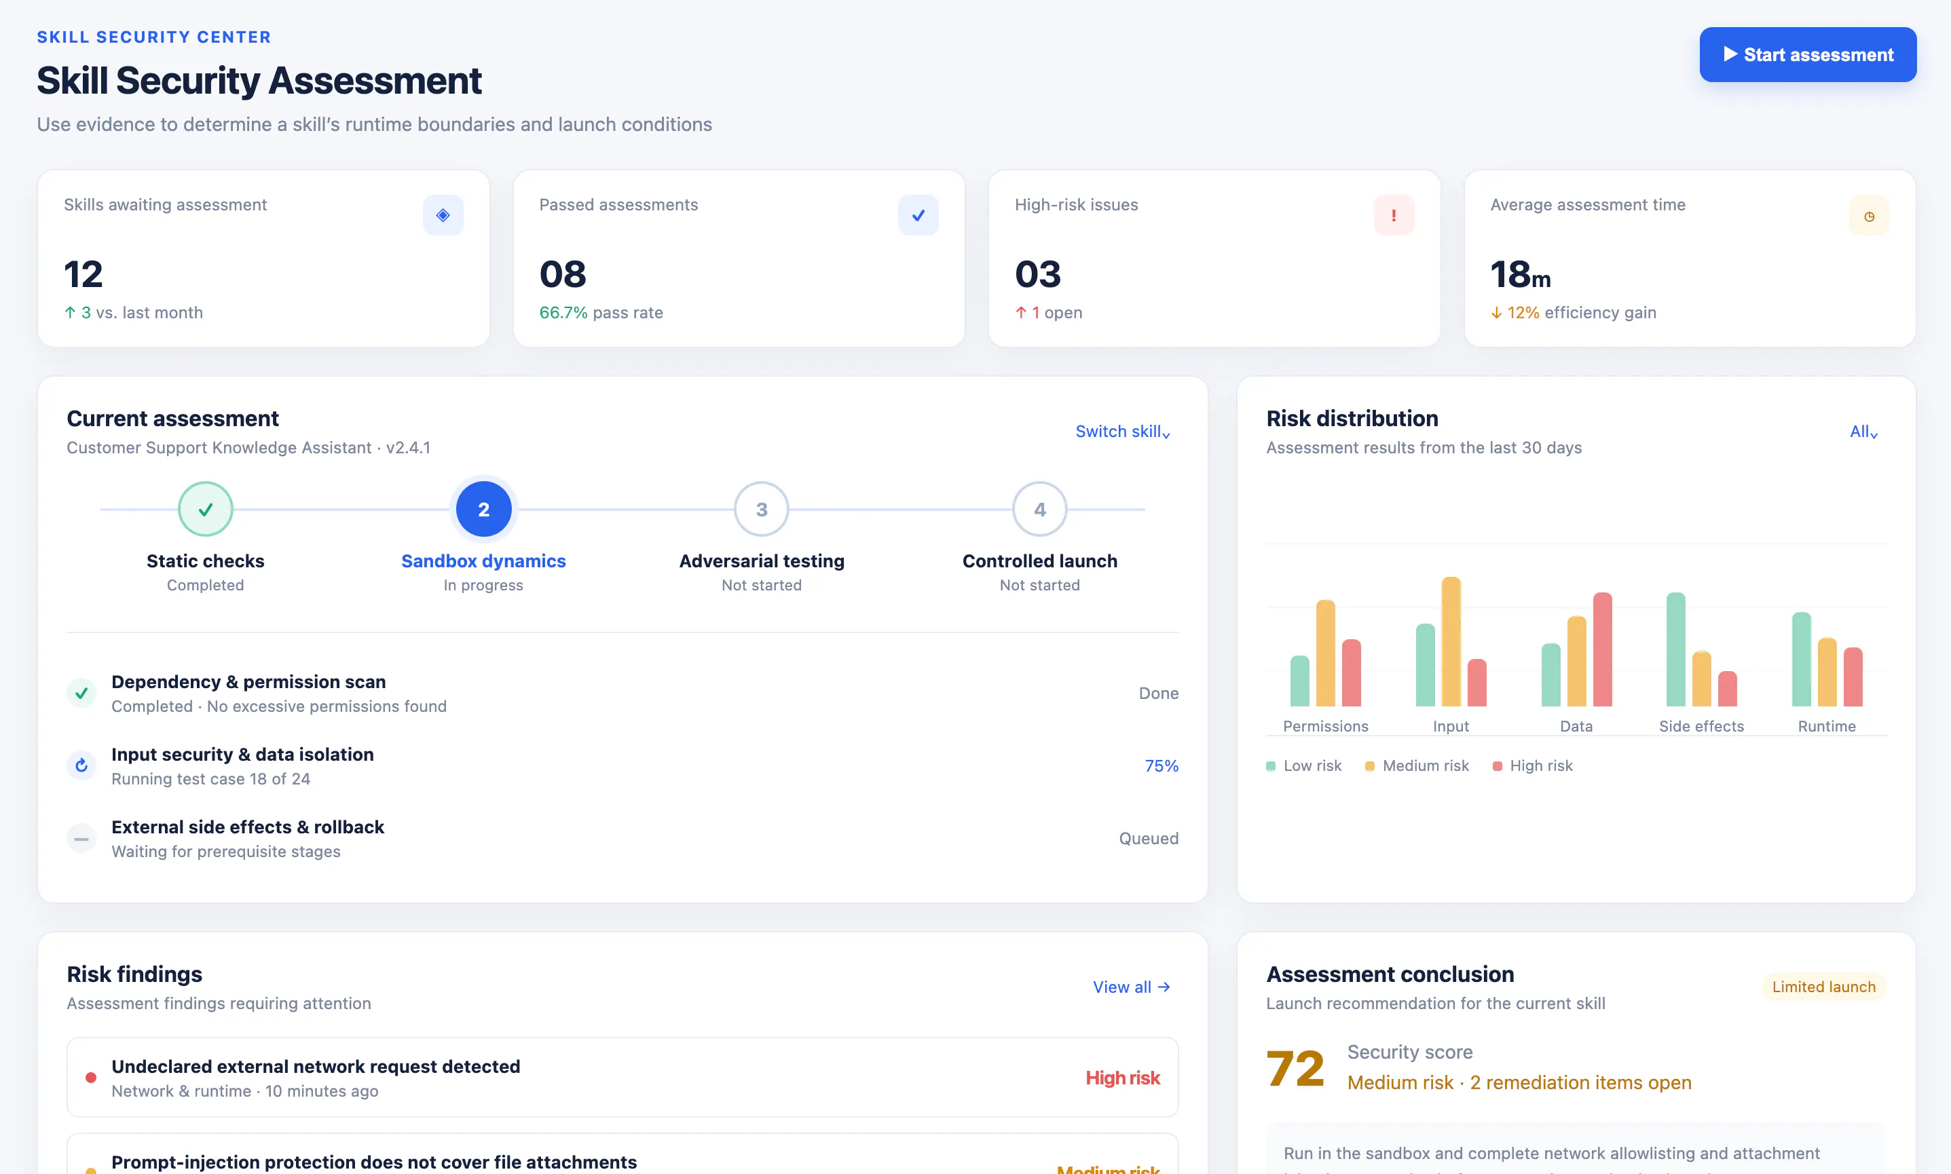Select step 2 Sandbox dynamics circle
1951x1174 pixels.
pyautogui.click(x=483, y=510)
